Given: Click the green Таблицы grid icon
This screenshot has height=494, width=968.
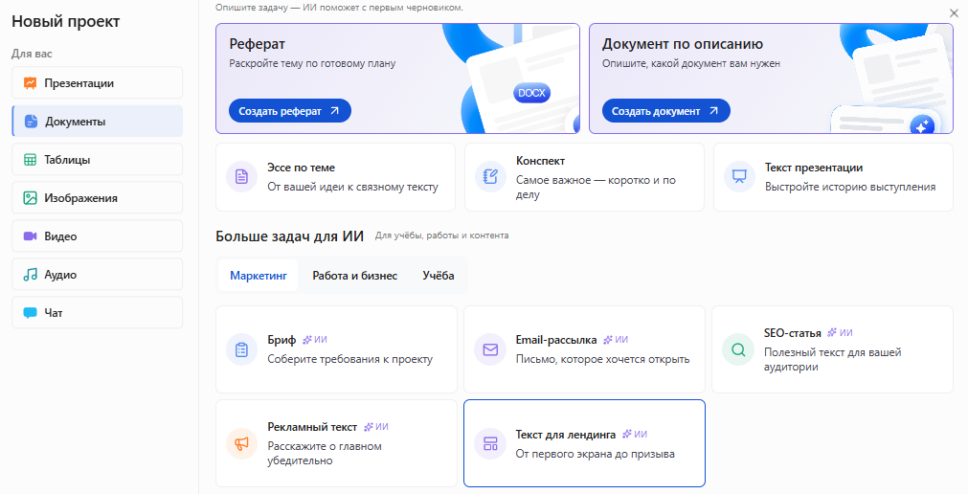Looking at the screenshot, I should point(30,159).
